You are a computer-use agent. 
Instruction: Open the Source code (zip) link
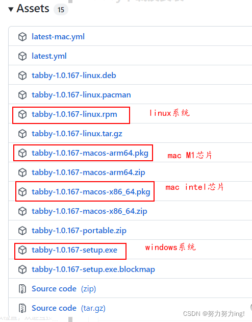tap(64, 289)
